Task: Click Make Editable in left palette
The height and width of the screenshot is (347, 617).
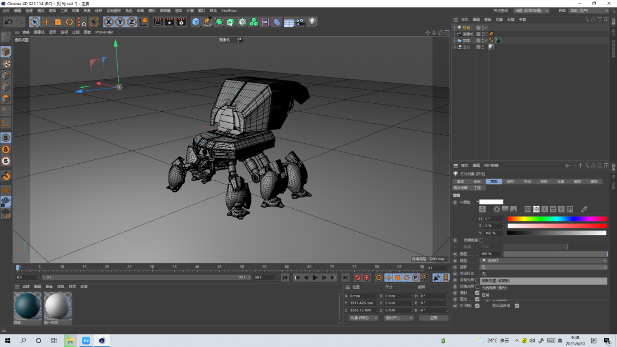Action: (6, 37)
